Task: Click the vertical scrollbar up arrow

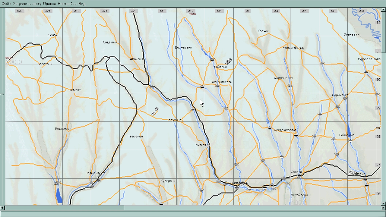Action: pos(384,10)
